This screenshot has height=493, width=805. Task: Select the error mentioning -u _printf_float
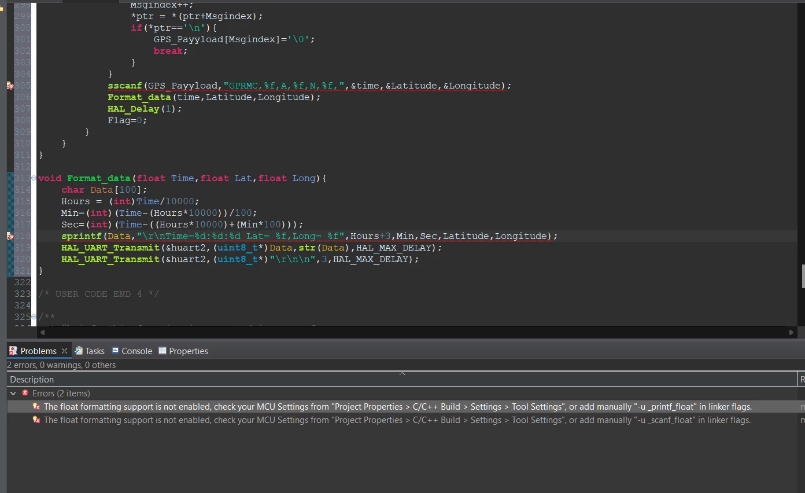point(402,407)
